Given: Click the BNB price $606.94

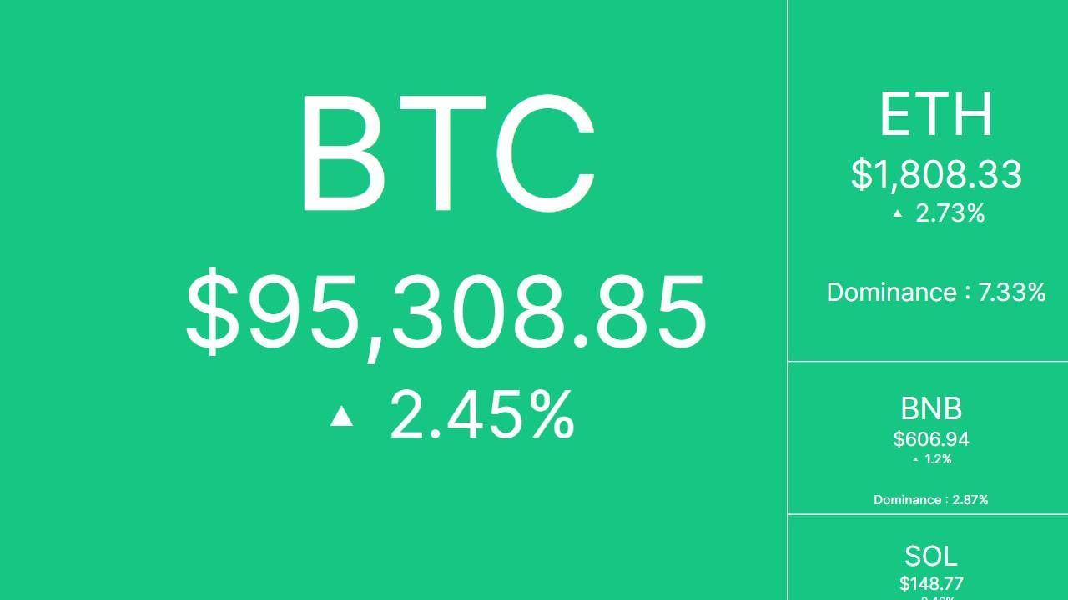Looking at the screenshot, I should coord(931,438).
